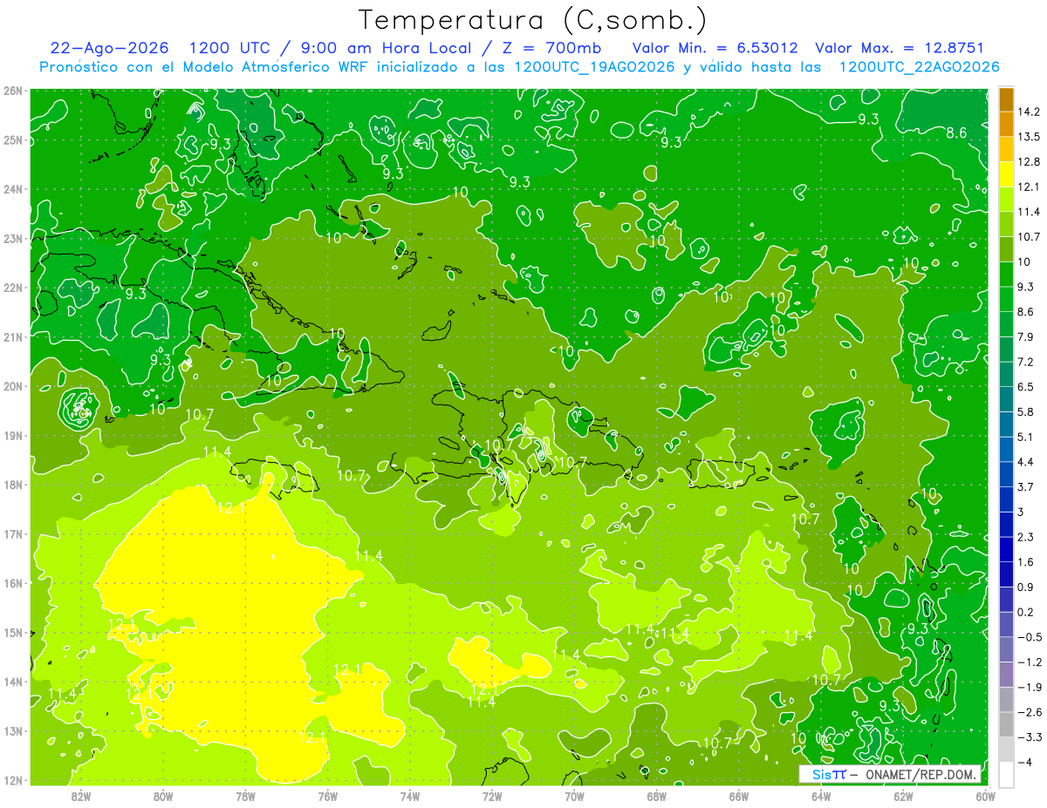Click the white legend swatch below -4
Viewport: 1047px width, 808px height.
point(1006,774)
